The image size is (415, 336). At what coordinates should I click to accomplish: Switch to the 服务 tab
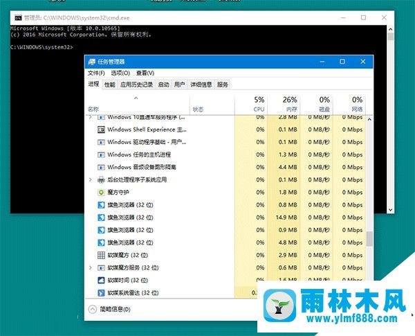223,85
